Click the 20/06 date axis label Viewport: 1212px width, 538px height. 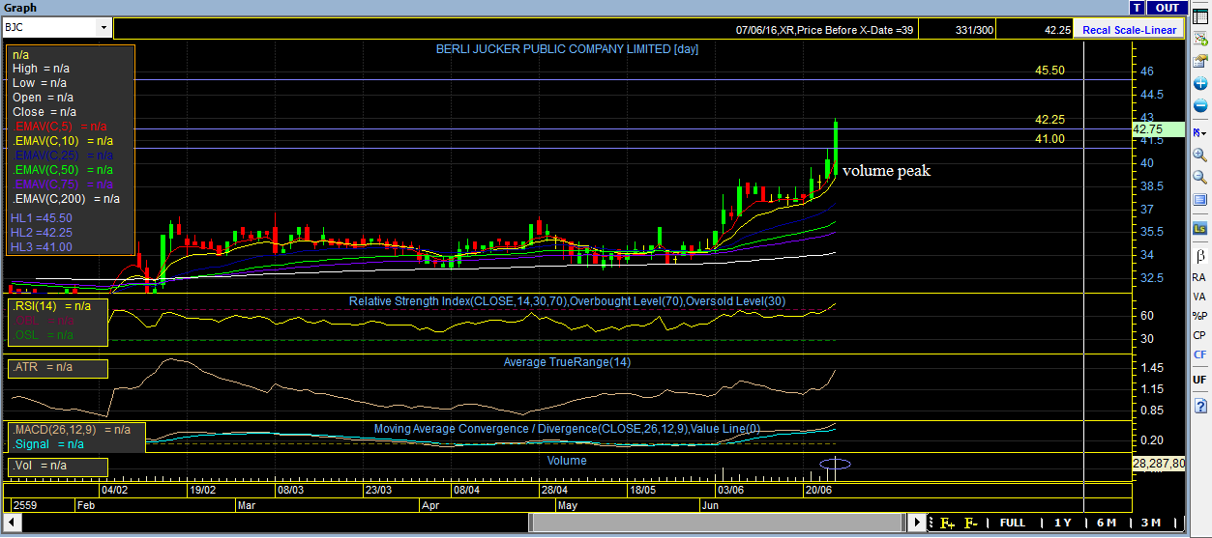click(818, 491)
